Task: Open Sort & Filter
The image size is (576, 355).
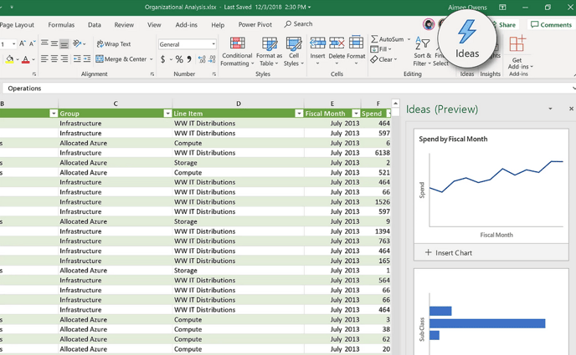Action: click(423, 52)
